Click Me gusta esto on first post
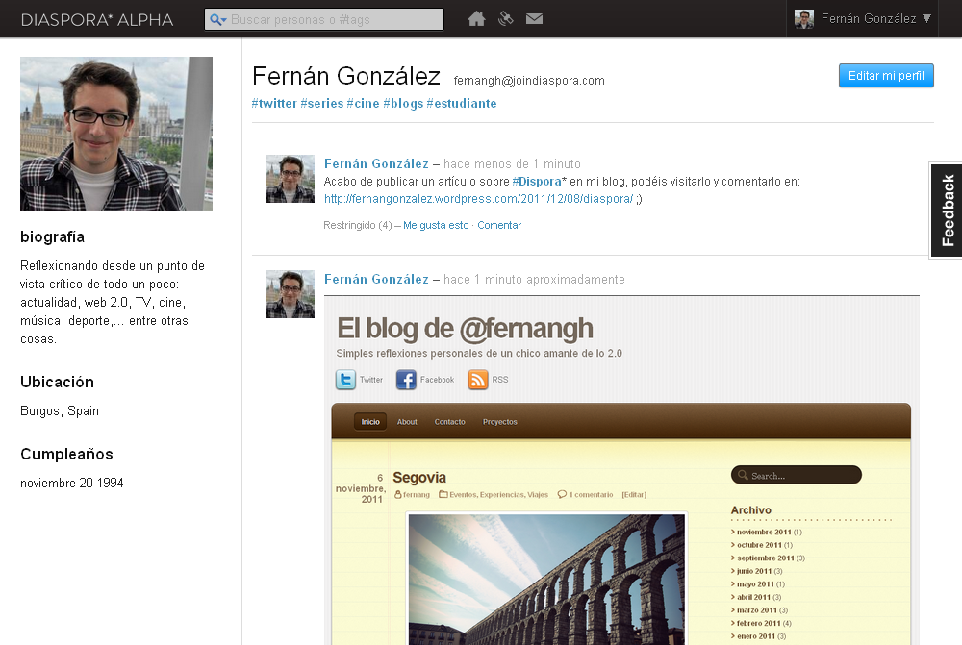 point(436,225)
